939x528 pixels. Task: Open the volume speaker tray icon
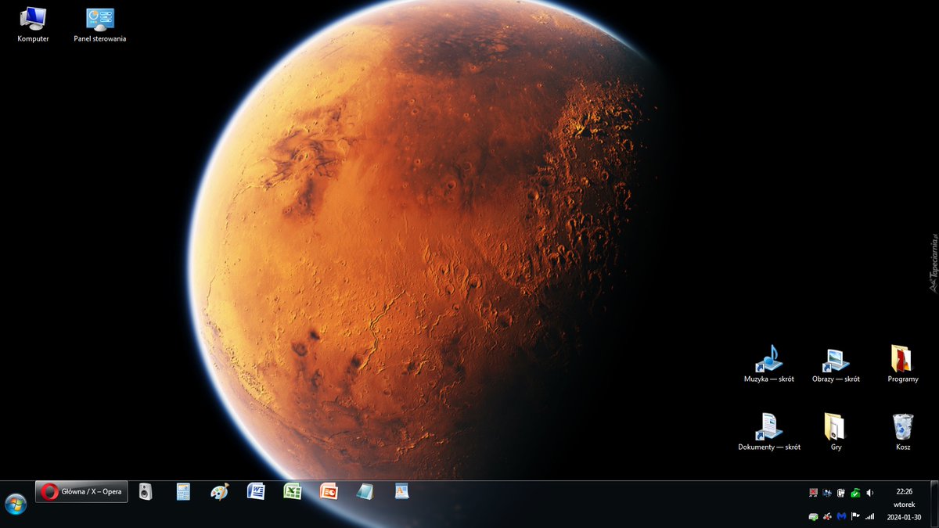870,493
